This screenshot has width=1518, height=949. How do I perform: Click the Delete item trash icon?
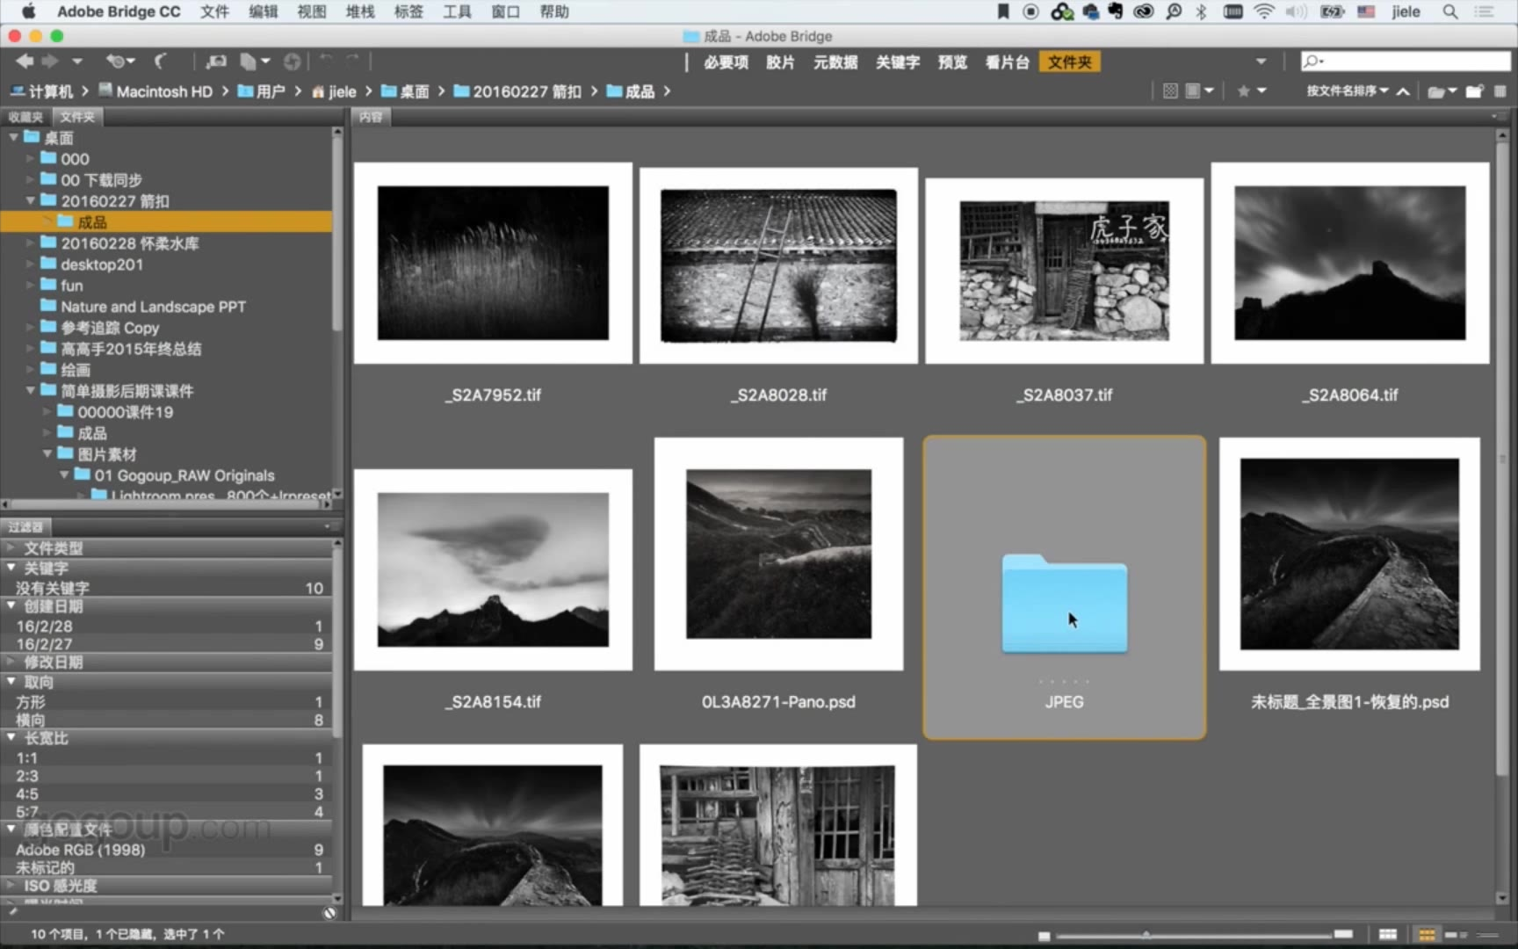click(x=1500, y=91)
